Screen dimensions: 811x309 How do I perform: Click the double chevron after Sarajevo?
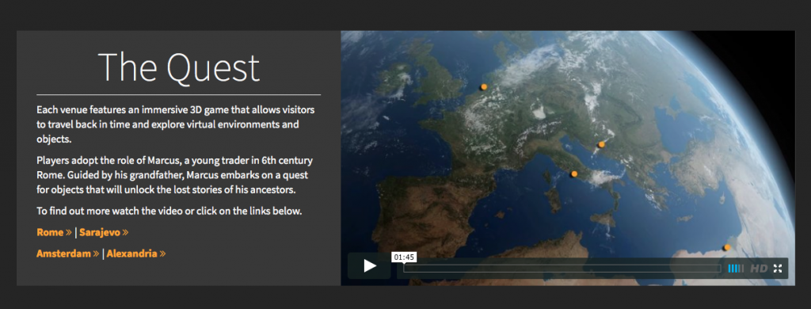pos(125,233)
